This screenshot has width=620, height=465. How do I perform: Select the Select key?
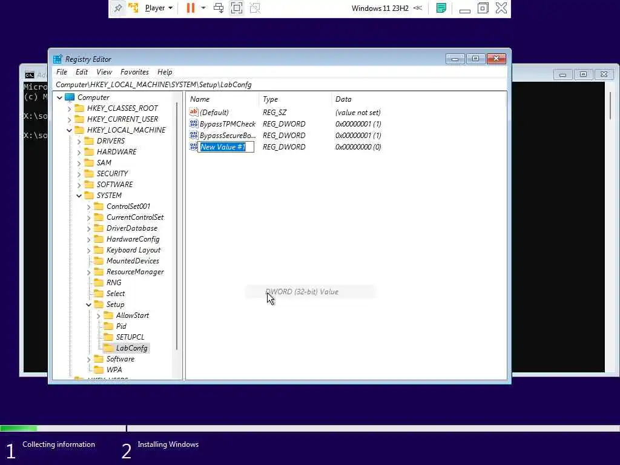(x=116, y=294)
